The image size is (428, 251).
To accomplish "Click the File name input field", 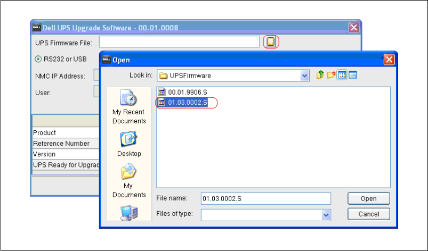I will [265, 198].
